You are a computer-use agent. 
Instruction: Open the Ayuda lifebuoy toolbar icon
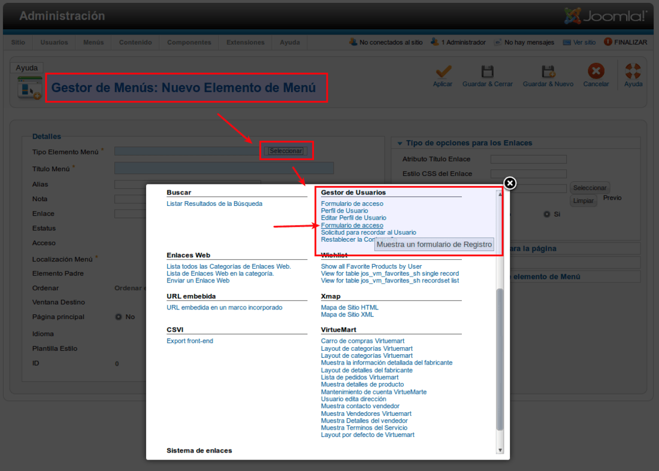coord(633,71)
